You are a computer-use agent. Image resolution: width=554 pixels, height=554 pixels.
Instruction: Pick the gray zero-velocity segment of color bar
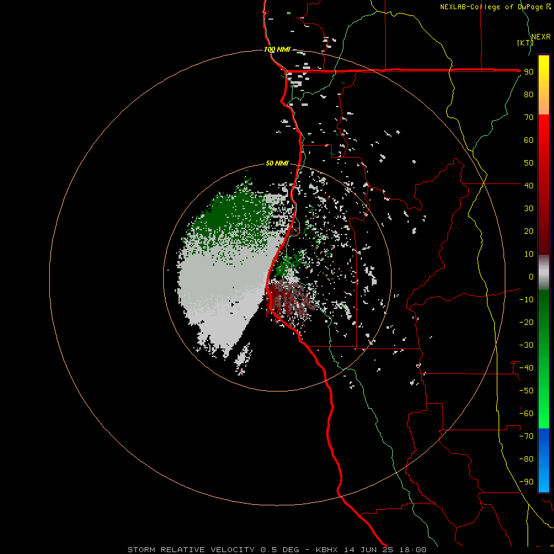point(544,273)
